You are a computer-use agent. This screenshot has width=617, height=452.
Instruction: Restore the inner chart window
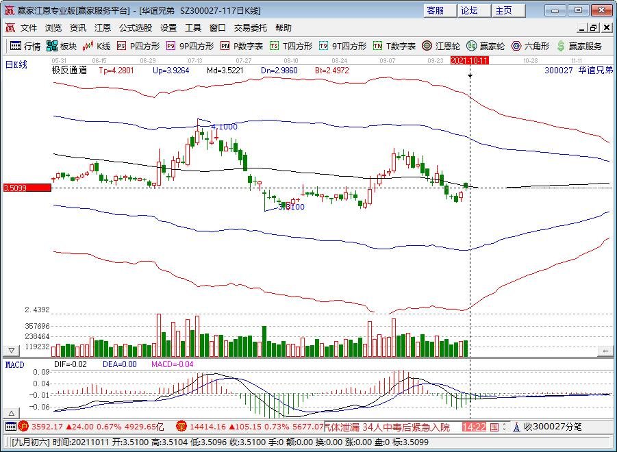[x=593, y=28]
